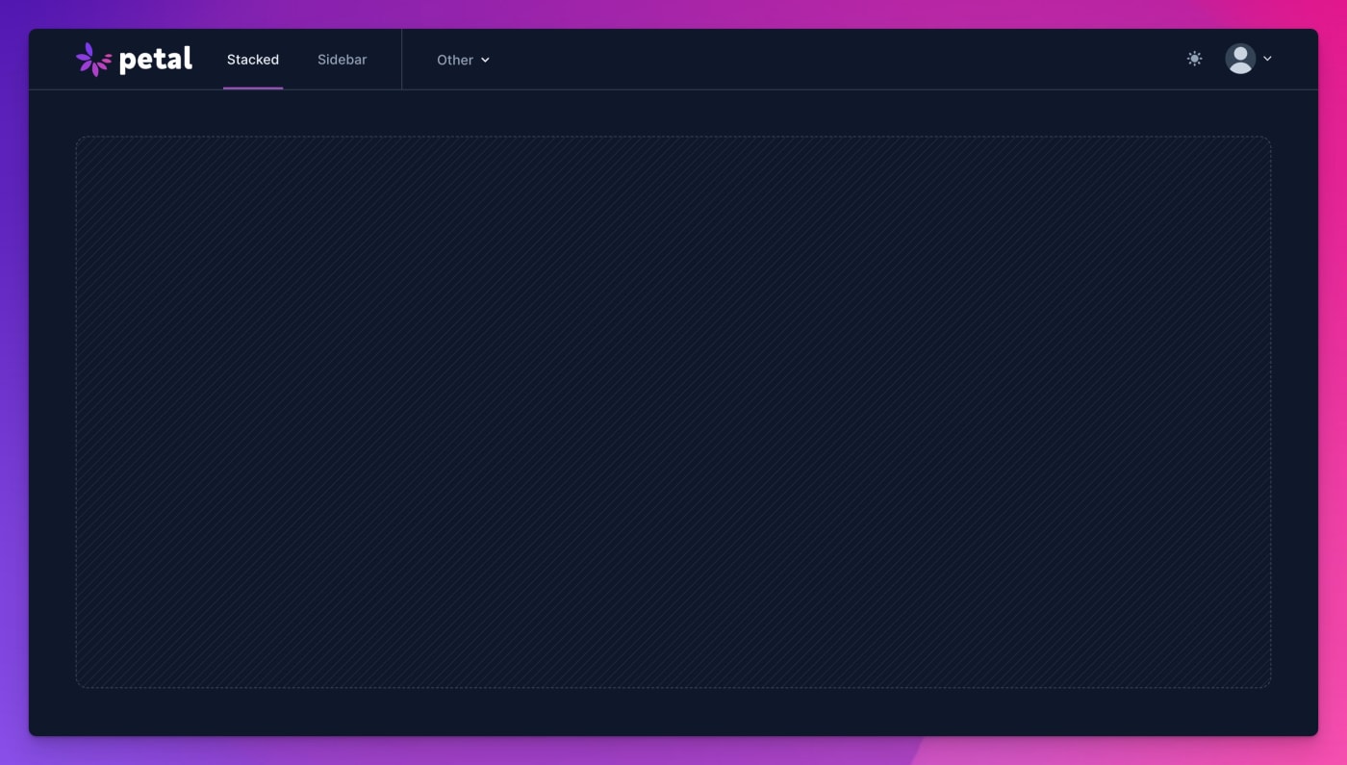The width and height of the screenshot is (1347, 765).
Task: Click the Petal flower logo
Action: tap(93, 60)
